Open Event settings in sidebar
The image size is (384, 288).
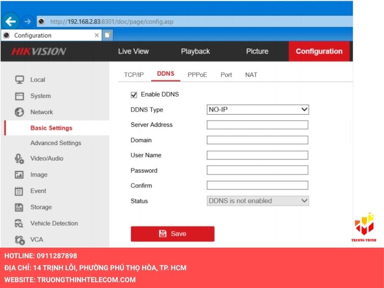coord(38,191)
